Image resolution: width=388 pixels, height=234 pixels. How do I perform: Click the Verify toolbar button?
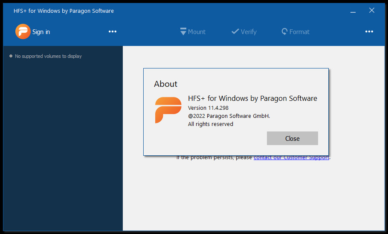(244, 31)
